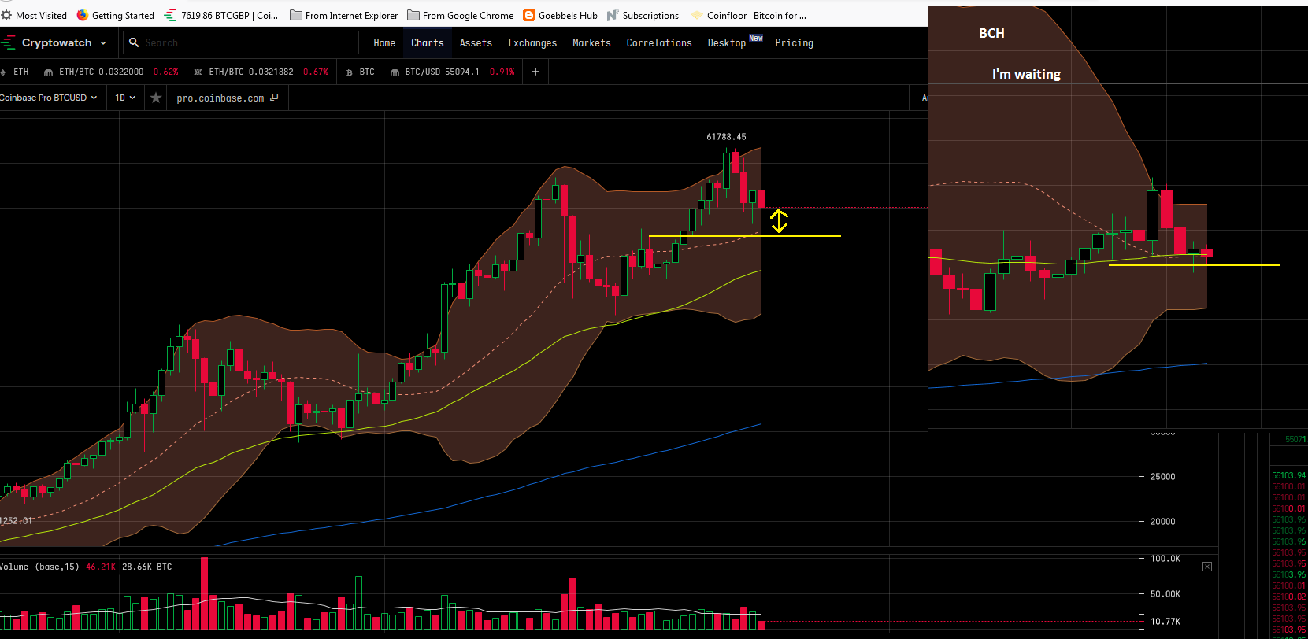
Task: Open the Assets section
Action: 476,42
